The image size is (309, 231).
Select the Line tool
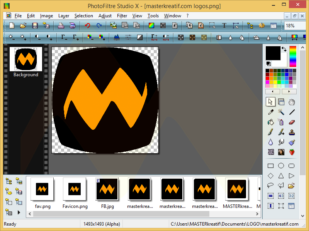[292, 112]
